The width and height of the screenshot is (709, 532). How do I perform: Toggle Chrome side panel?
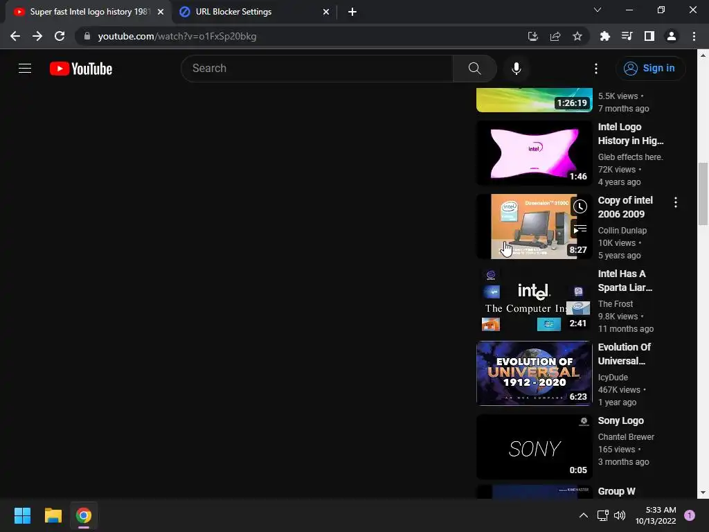[649, 36]
